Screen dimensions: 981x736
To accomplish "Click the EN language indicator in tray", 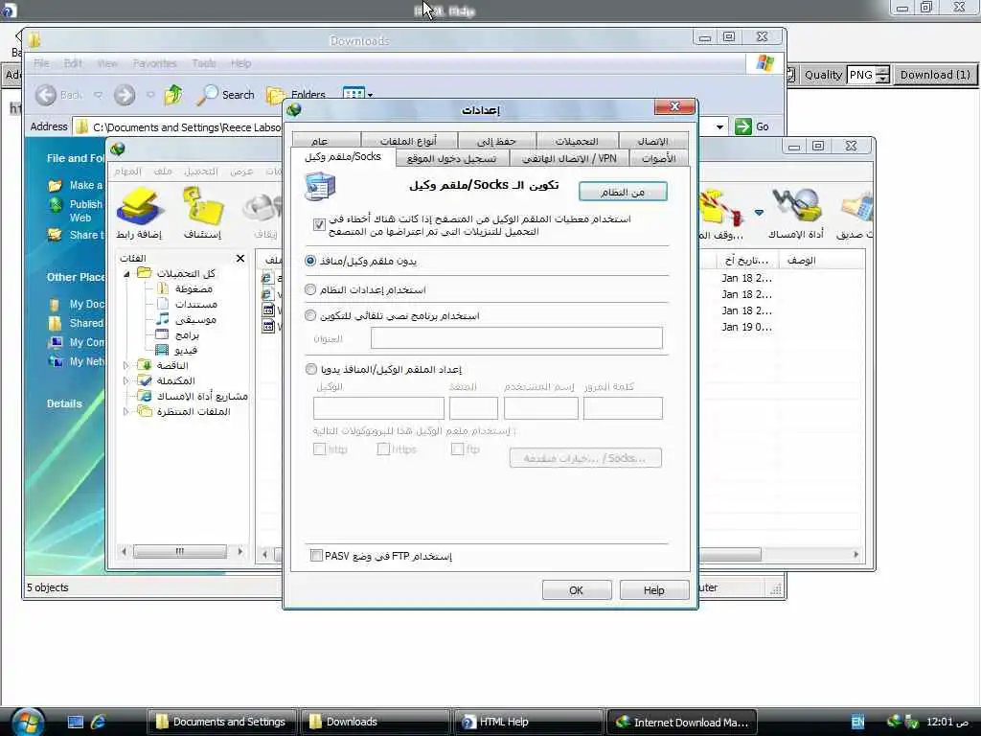I will tap(857, 722).
